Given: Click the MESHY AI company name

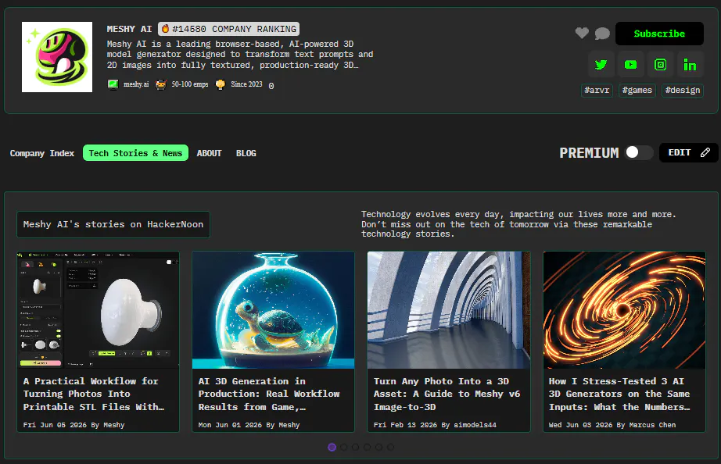Looking at the screenshot, I should pyautogui.click(x=129, y=29).
